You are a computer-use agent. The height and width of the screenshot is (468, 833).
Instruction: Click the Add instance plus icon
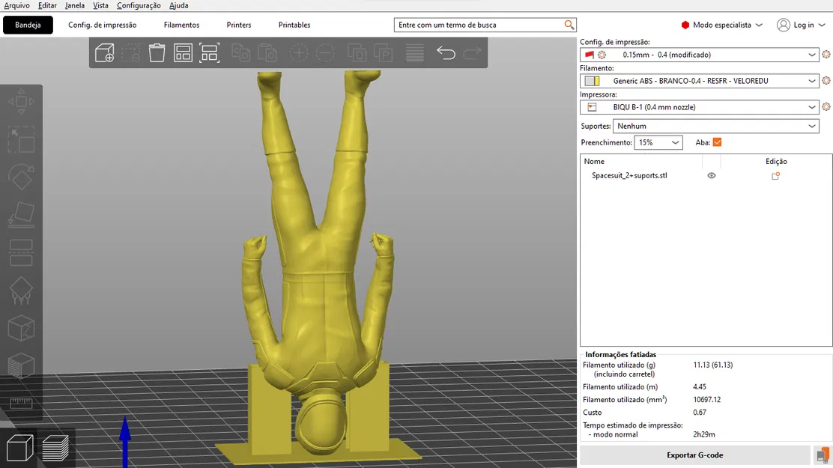click(299, 52)
